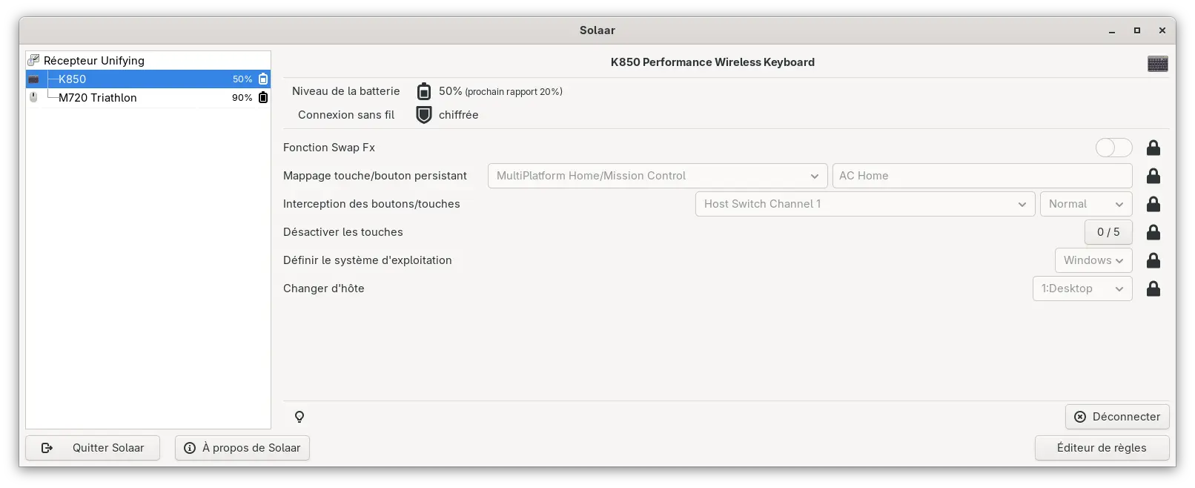Click the keyboard icon in the K850 tree row
This screenshot has width=1195, height=488.
click(x=33, y=79)
